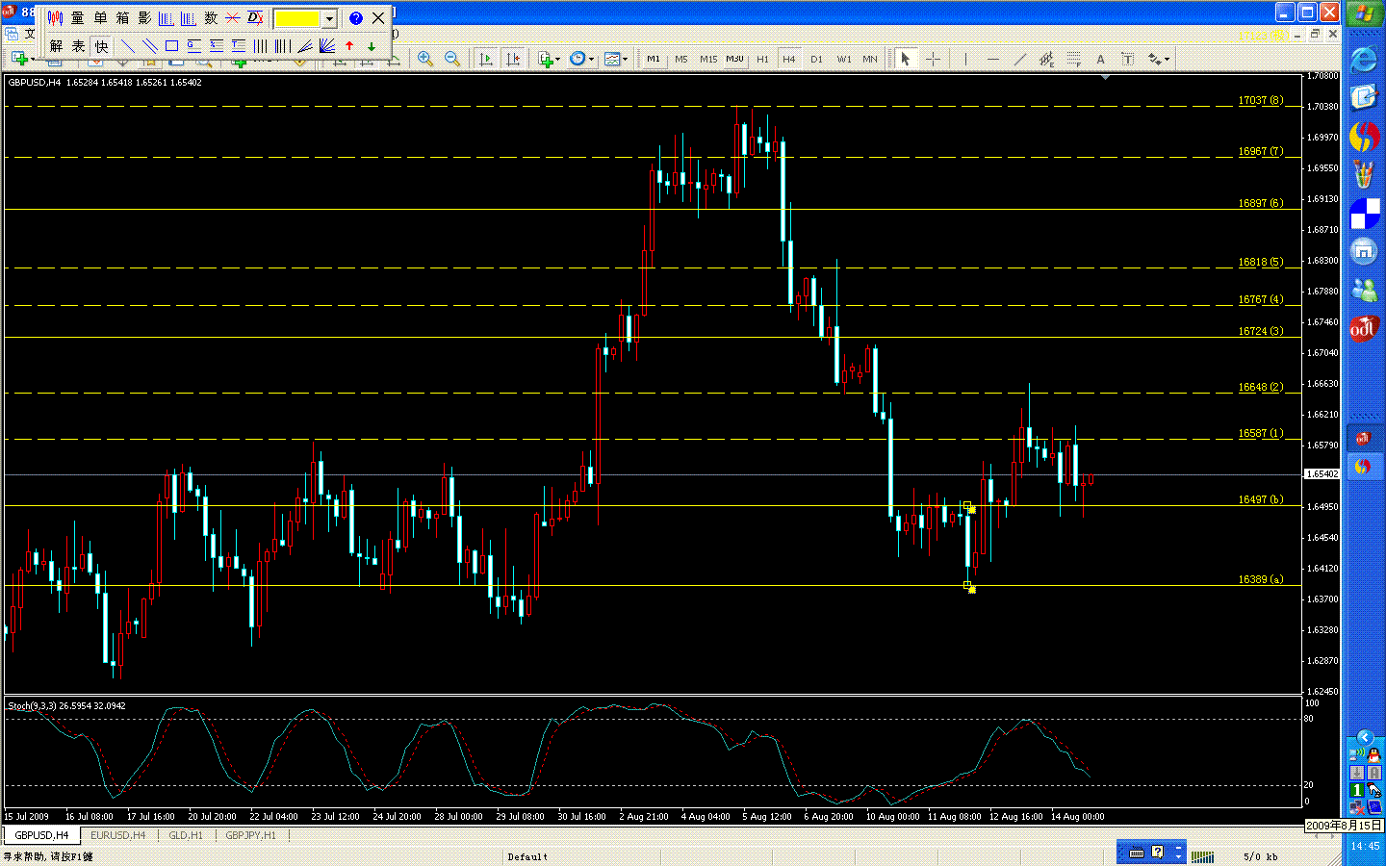
Task: Select the blue rectangle drawing tool
Action: coord(171,45)
